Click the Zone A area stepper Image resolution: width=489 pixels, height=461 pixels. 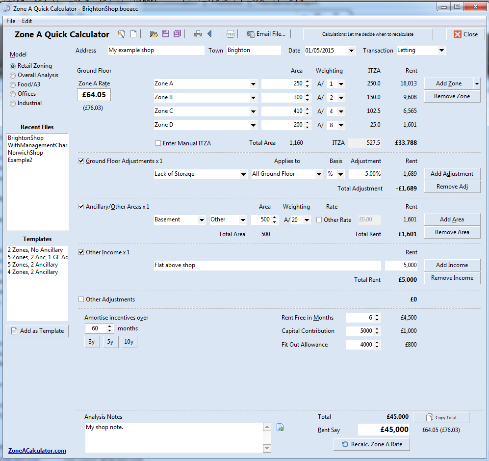coord(307,83)
